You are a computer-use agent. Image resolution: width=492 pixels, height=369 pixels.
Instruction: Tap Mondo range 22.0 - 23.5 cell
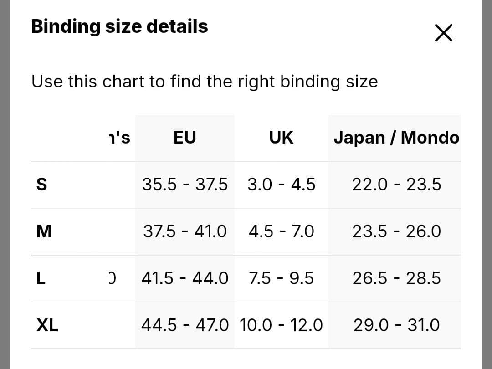coord(396,184)
